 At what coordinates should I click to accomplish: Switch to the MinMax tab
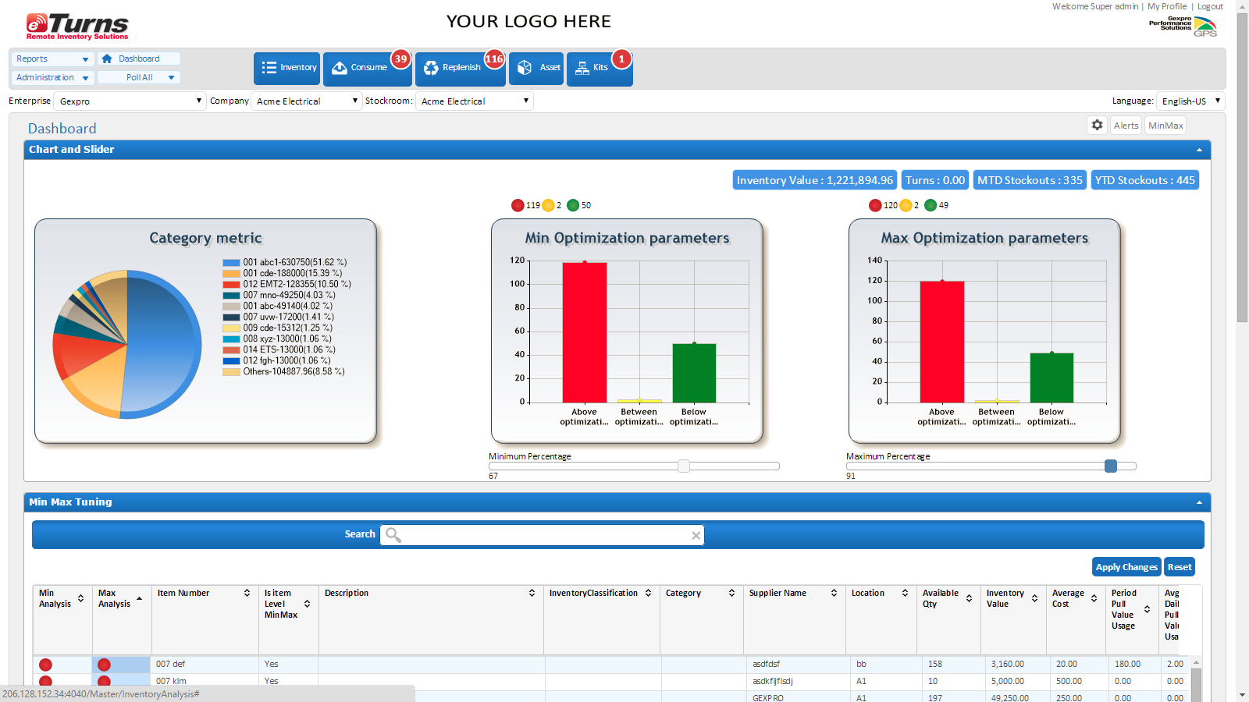1165,126
